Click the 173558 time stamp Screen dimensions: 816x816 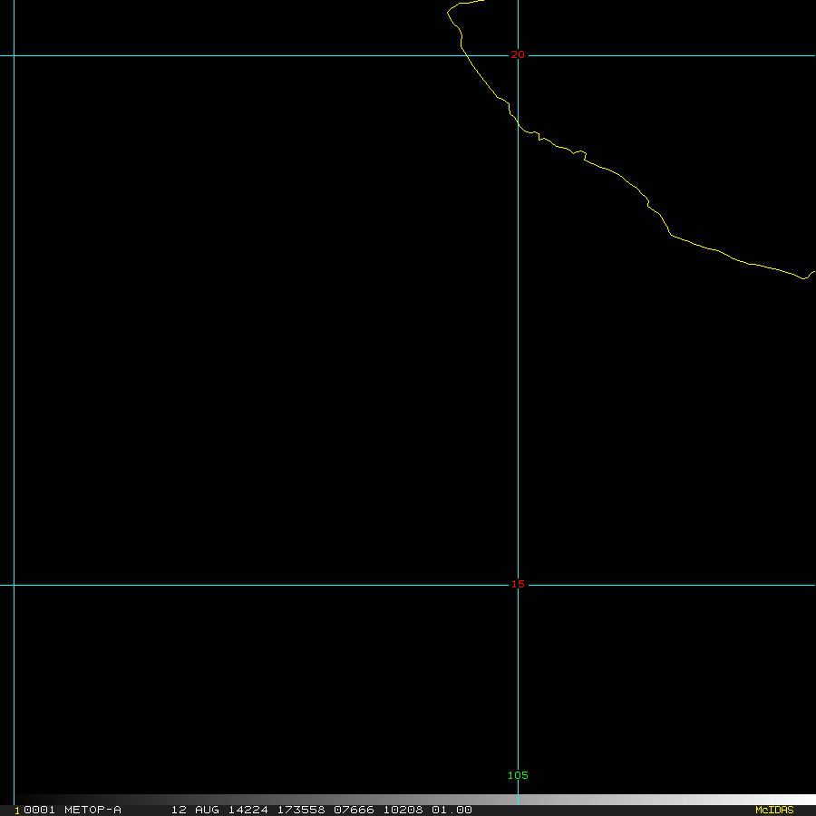click(x=302, y=810)
